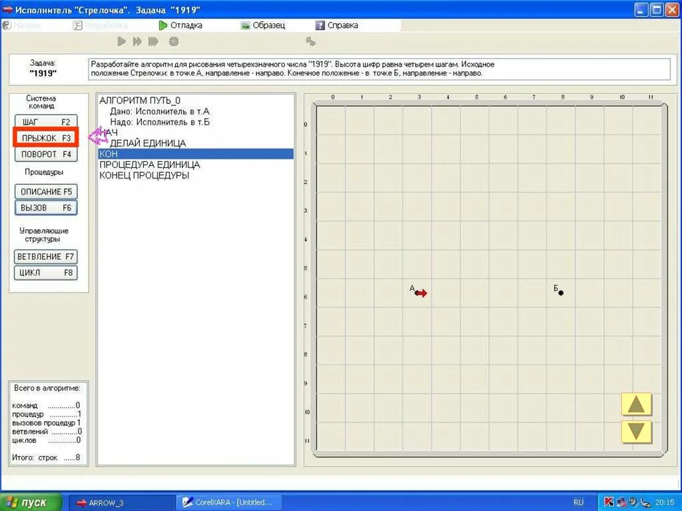Viewport: 682px width, 511px height.
Task: Select the ПРОЦЕДУРА ЕДИНИЦА line
Action: [150, 165]
